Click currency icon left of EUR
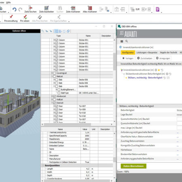Viewport: 182px width, 182px height. (x=132, y=9)
